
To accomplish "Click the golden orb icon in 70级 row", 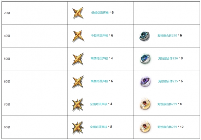I will point(145,104).
